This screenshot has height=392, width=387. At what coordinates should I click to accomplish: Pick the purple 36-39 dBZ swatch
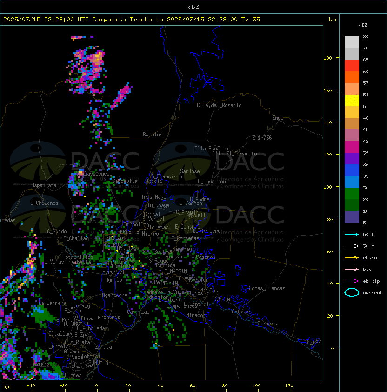point(352,158)
